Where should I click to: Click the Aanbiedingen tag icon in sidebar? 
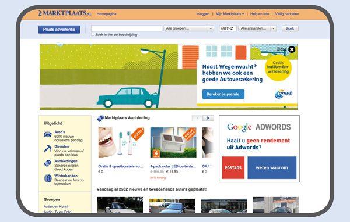(x=48, y=163)
